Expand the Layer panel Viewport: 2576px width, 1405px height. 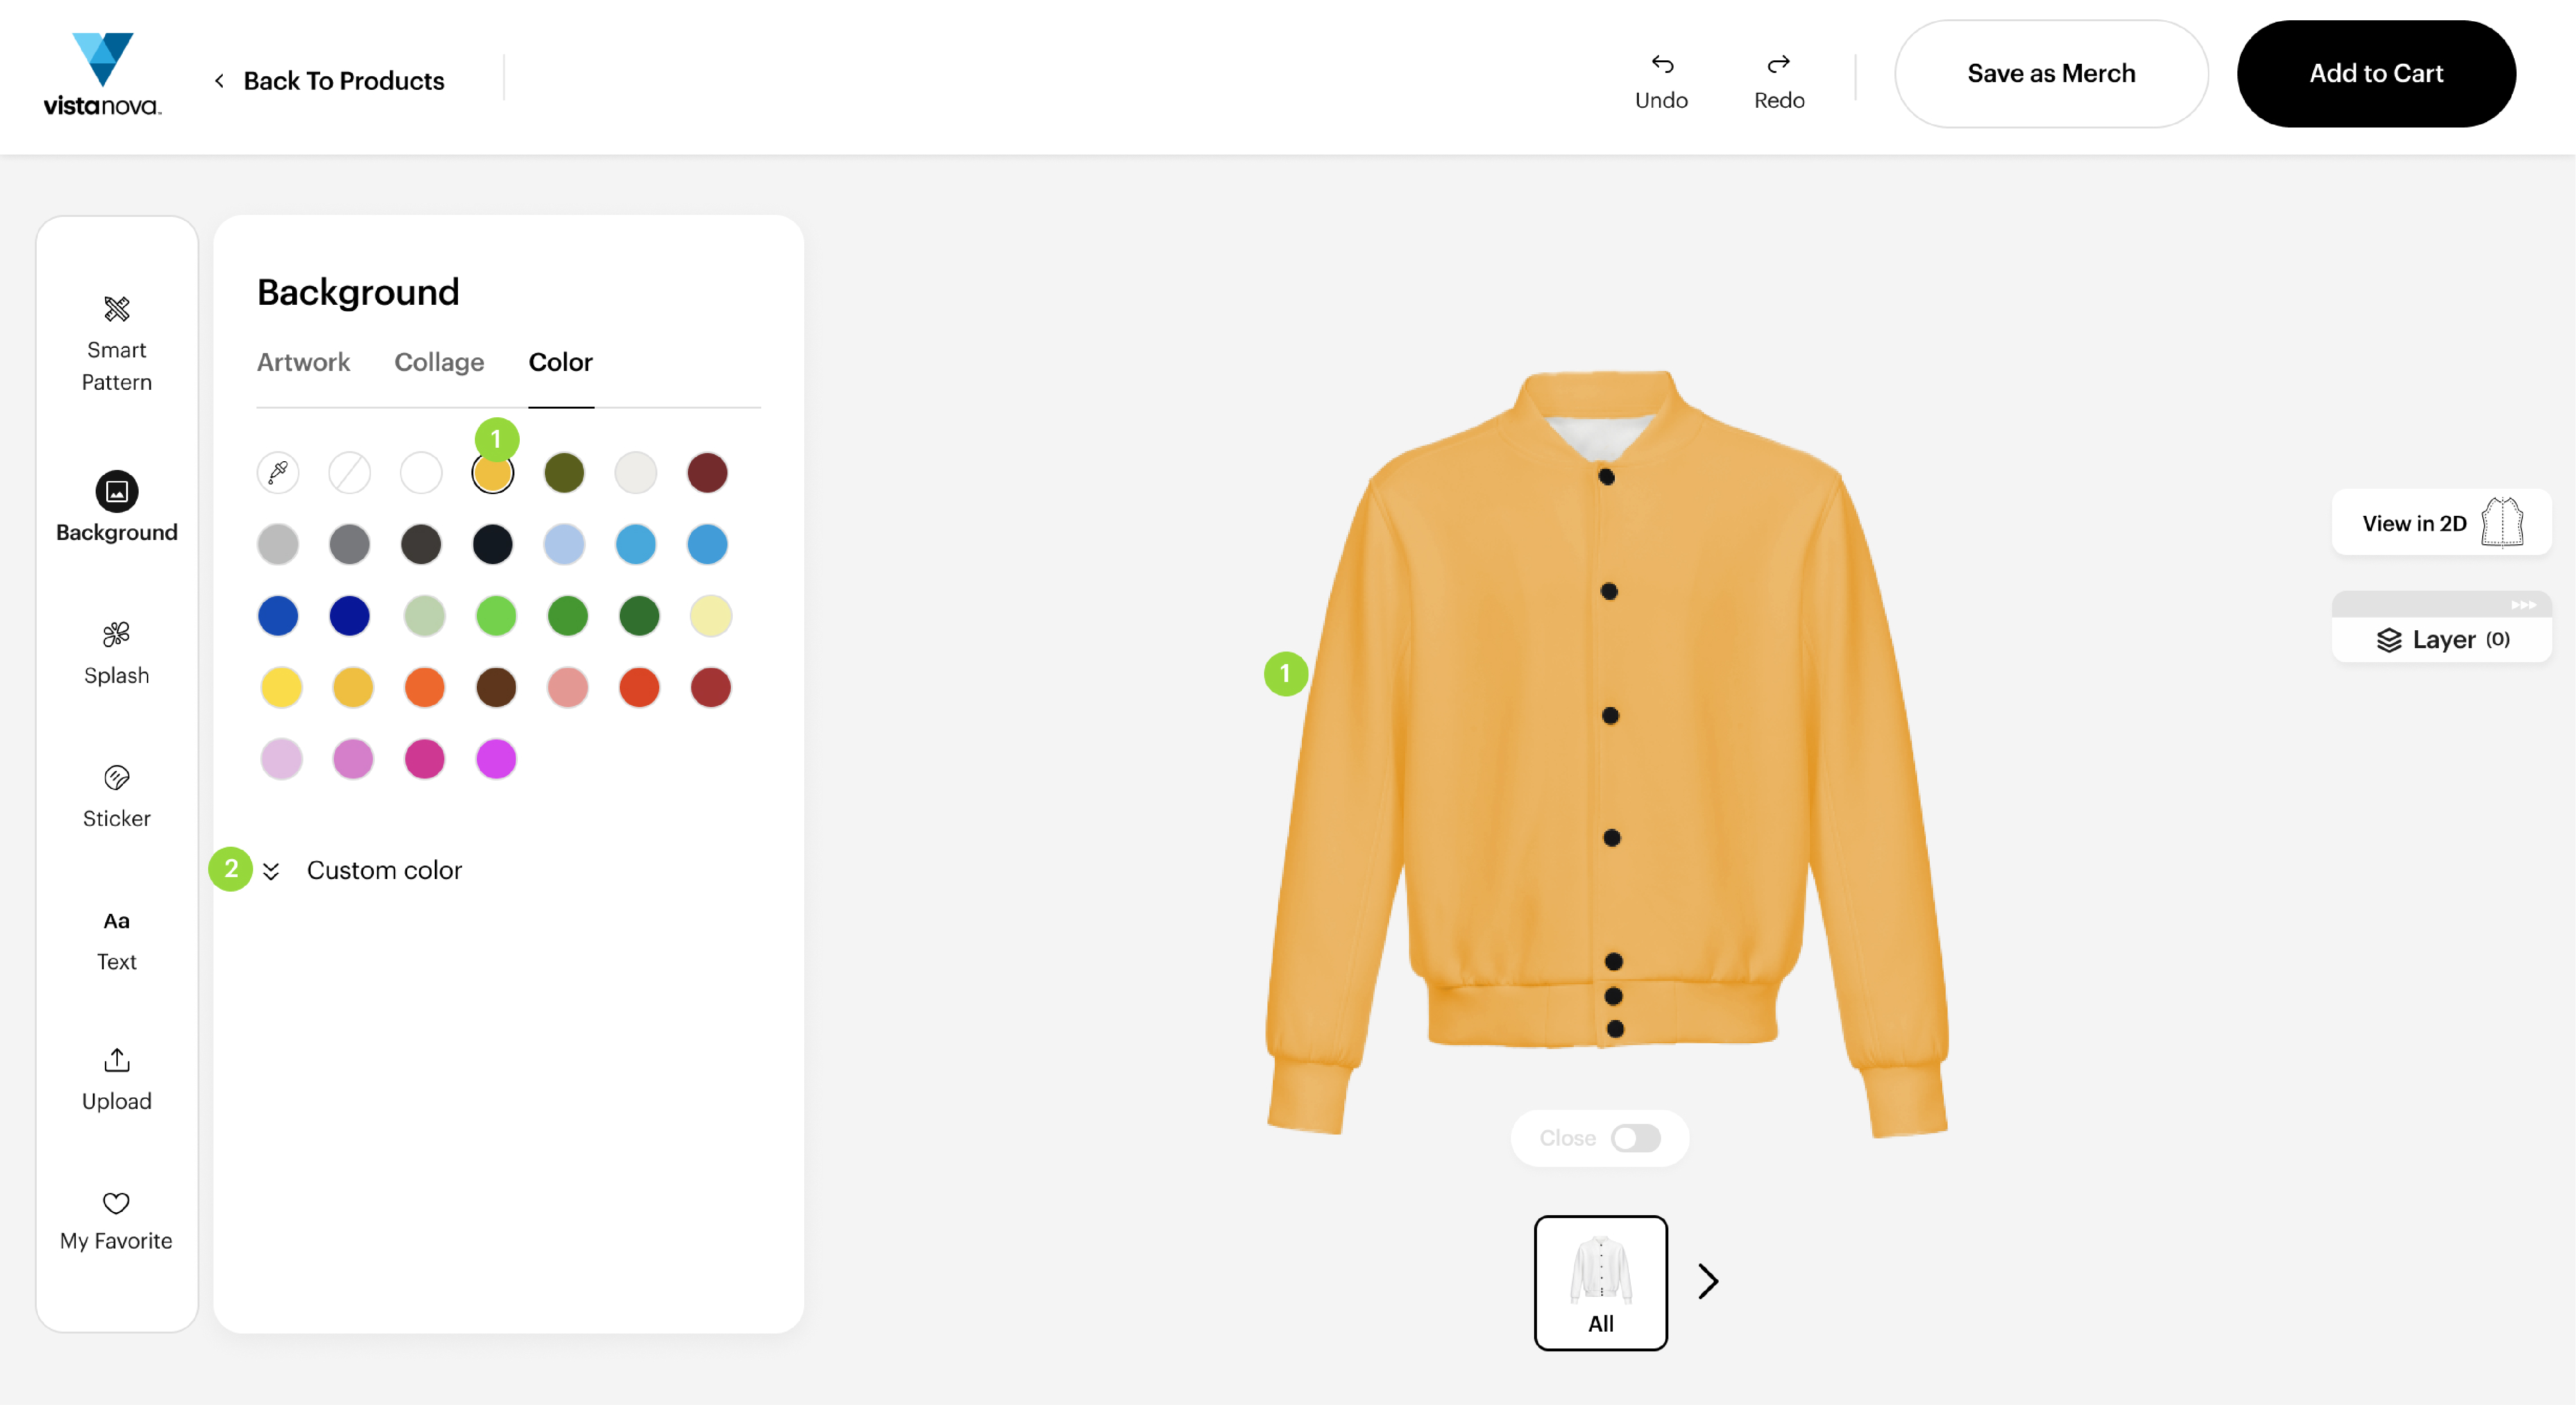[x=2441, y=639]
